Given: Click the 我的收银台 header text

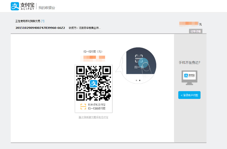Looking at the screenshot, I should [x=47, y=8].
